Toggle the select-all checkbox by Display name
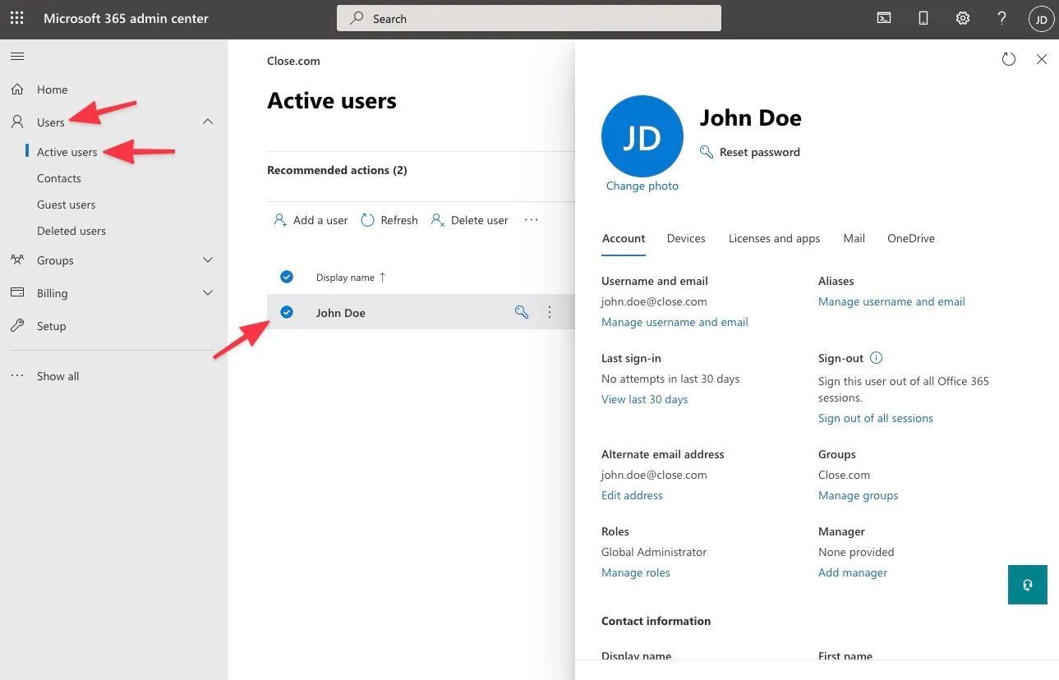This screenshot has width=1059, height=680. (x=287, y=277)
